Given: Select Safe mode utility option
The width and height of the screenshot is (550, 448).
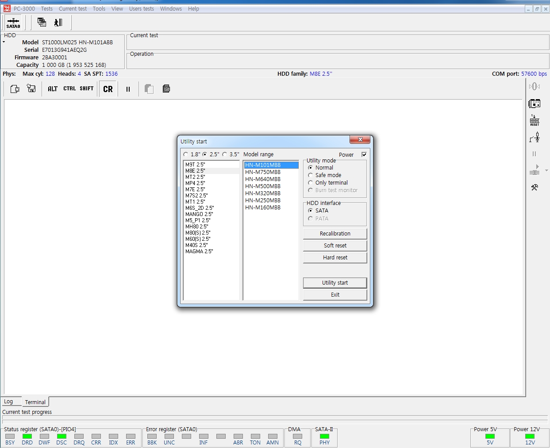Looking at the screenshot, I should [x=311, y=175].
